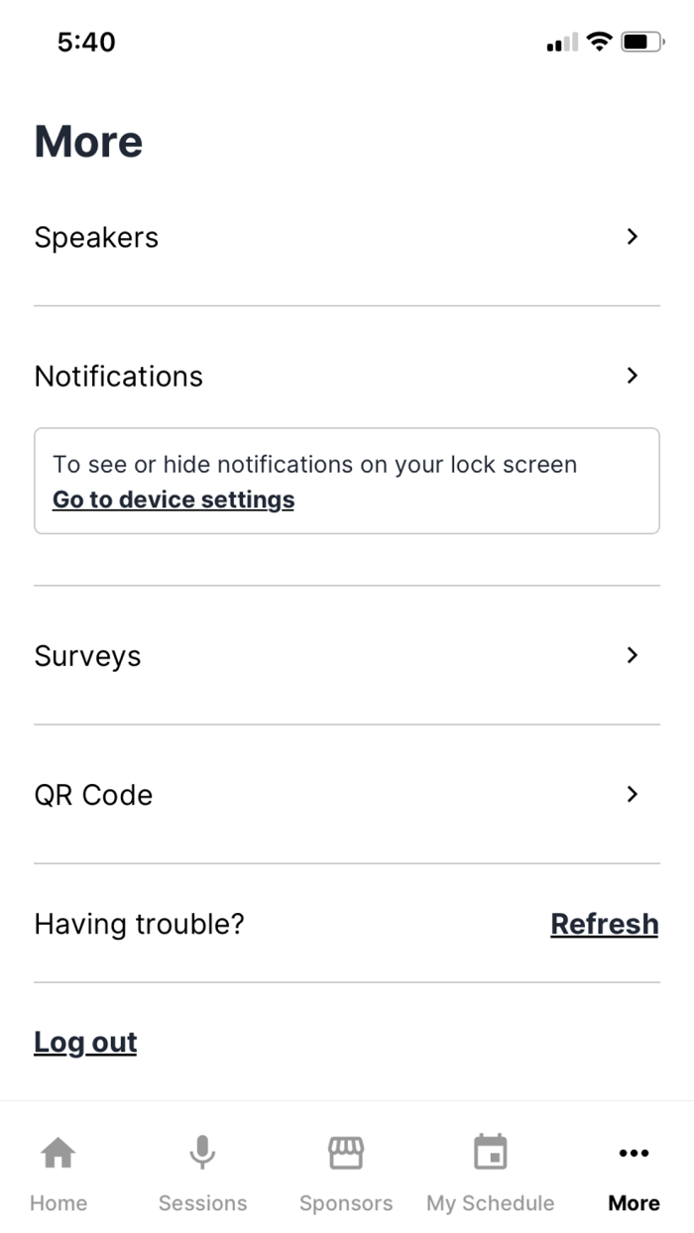Screen dimensions: 694x1233
Task: Open QR Code using its chevron
Action: (x=633, y=794)
